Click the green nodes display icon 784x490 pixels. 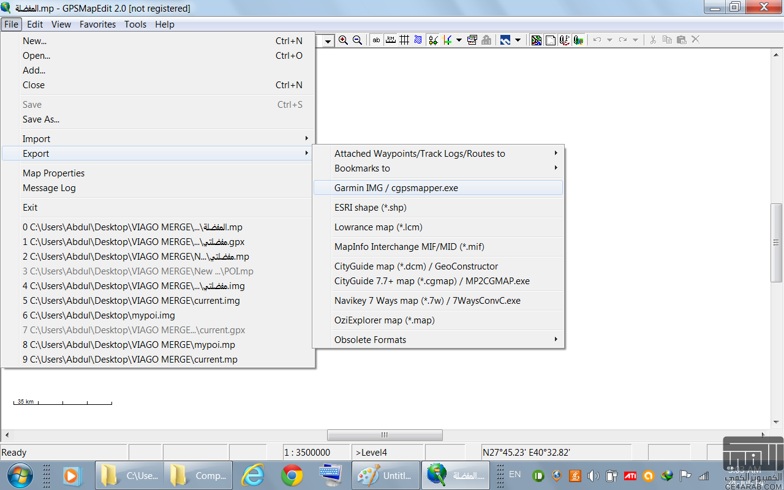[434, 40]
